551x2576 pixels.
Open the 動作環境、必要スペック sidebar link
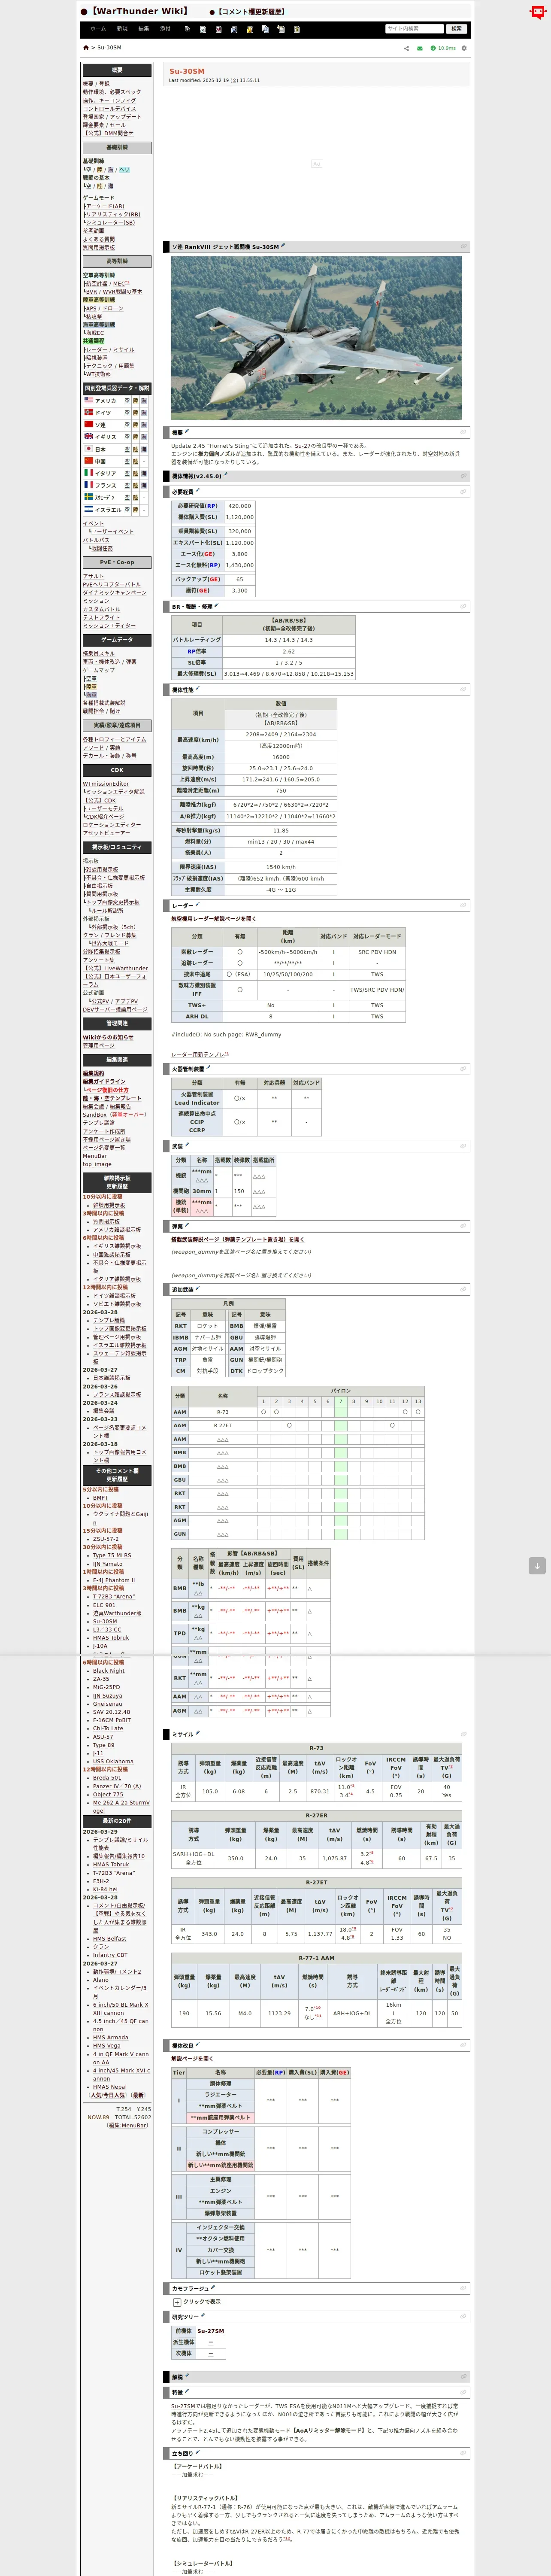coord(112,92)
